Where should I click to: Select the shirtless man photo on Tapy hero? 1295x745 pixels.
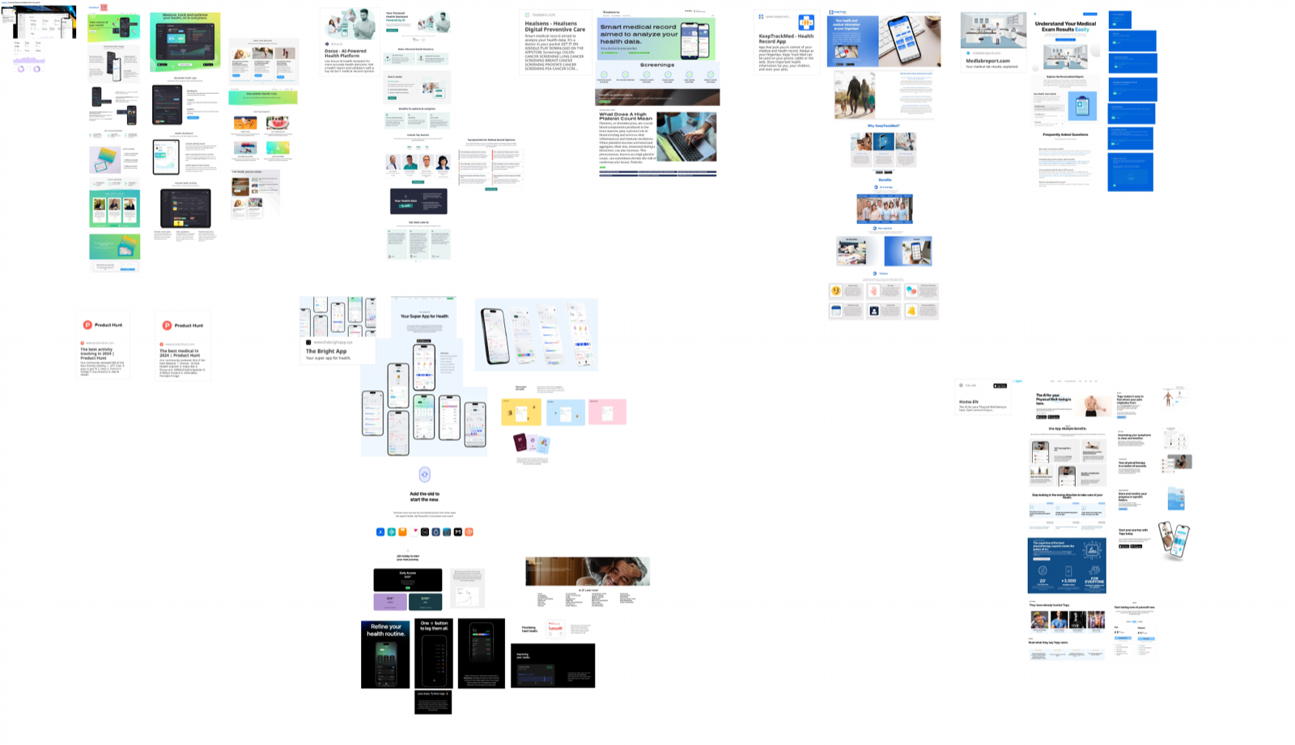[x=1092, y=405]
